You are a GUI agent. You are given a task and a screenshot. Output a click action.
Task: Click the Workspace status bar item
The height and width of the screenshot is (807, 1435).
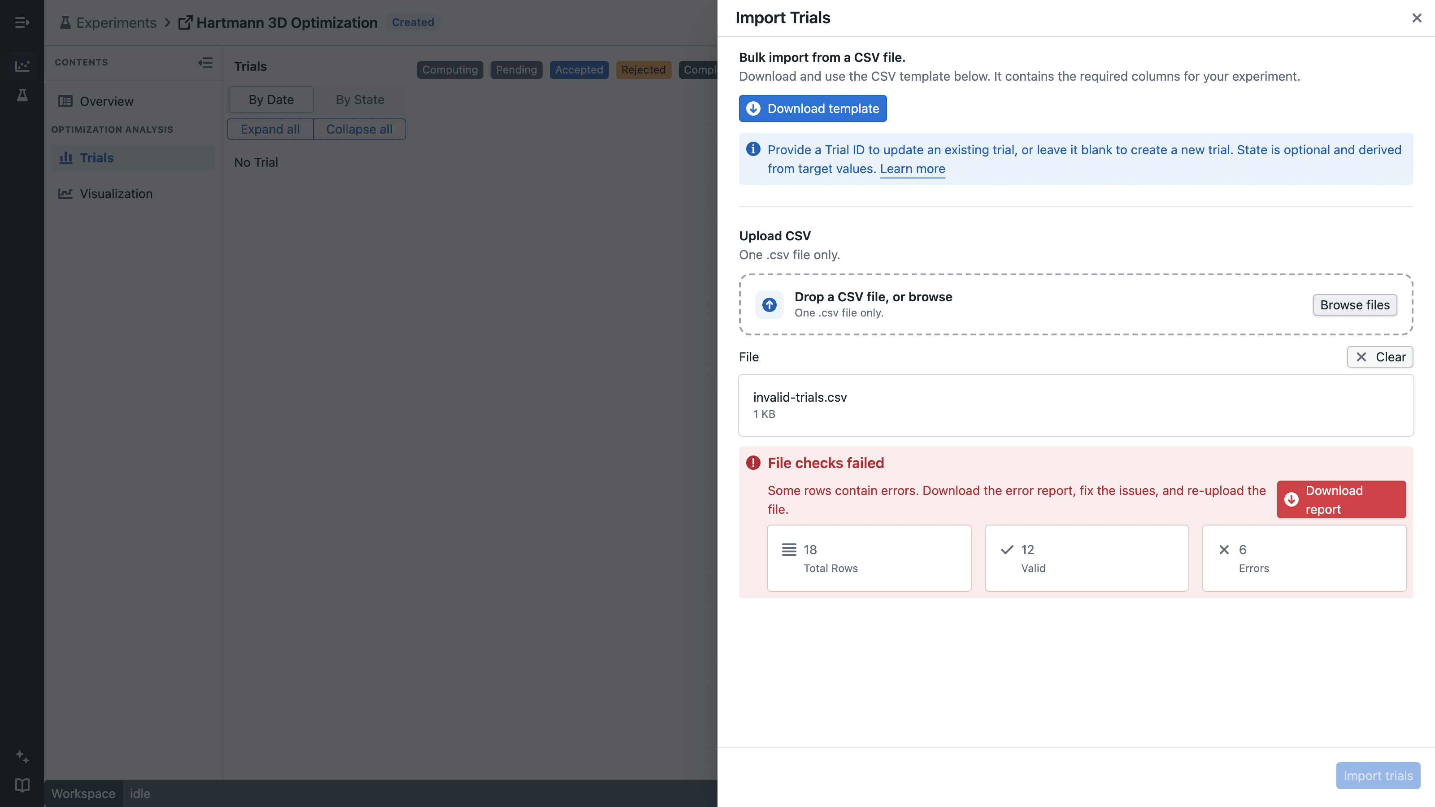pos(83,793)
